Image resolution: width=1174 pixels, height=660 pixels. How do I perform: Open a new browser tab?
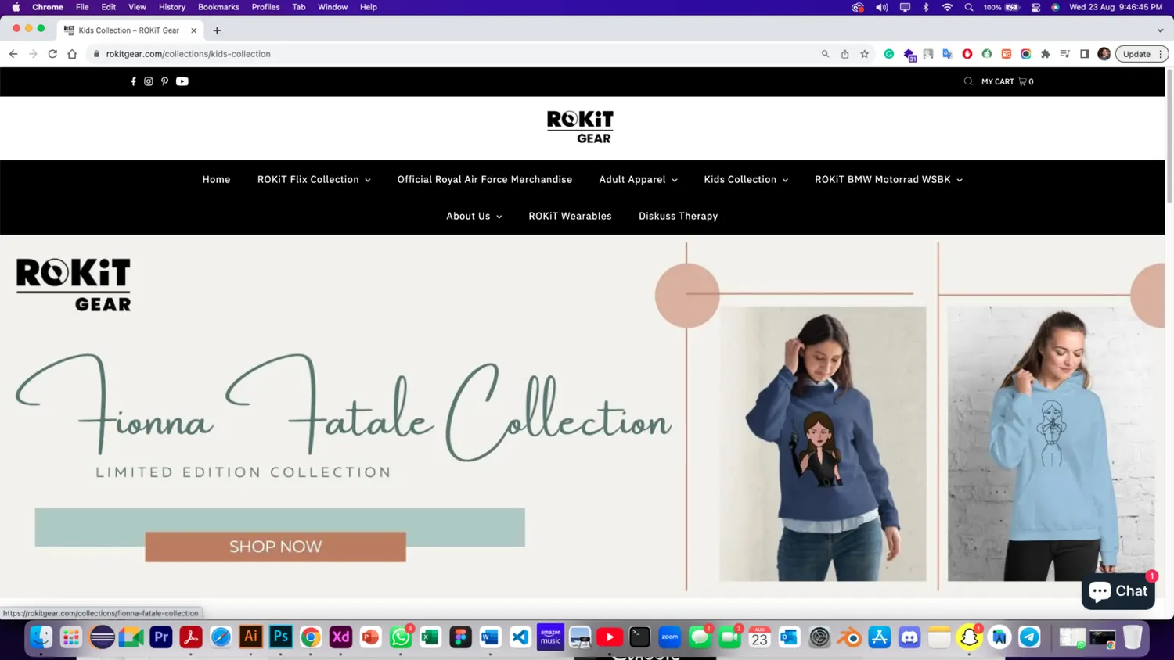pyautogui.click(x=217, y=30)
